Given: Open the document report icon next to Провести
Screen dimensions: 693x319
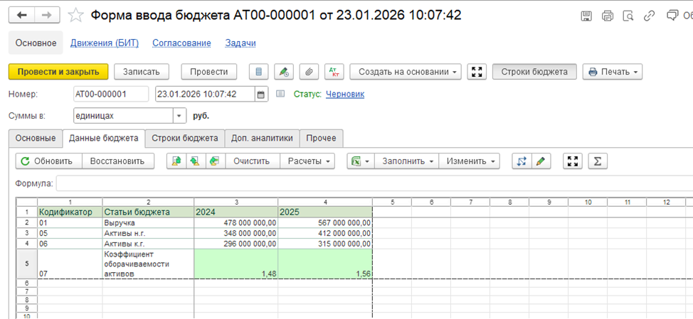Looking at the screenshot, I should click(x=259, y=72).
